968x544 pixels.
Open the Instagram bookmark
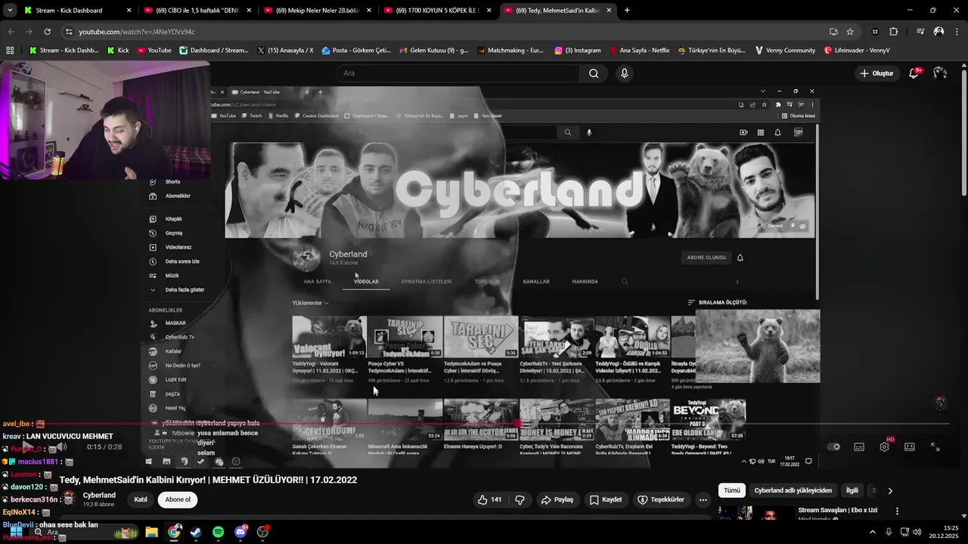click(578, 51)
